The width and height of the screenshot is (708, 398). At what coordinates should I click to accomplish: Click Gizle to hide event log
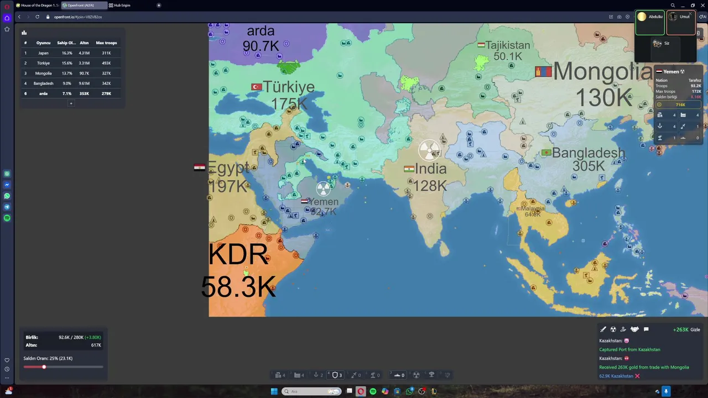tap(695, 329)
